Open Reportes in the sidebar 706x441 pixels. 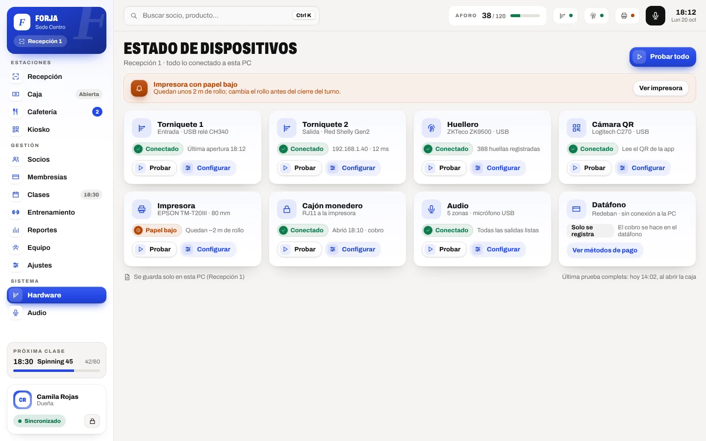click(x=56, y=230)
